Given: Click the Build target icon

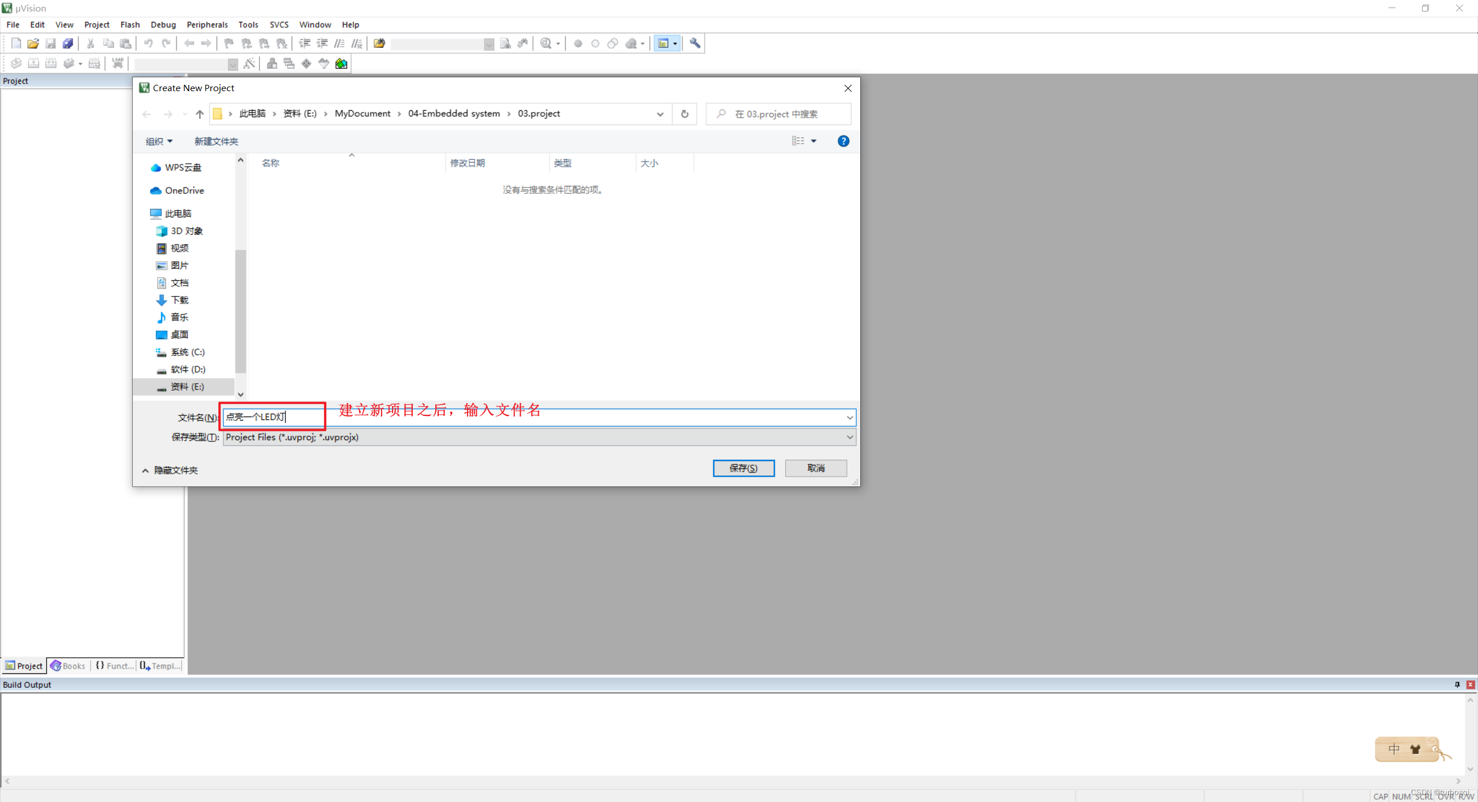Looking at the screenshot, I should [33, 63].
